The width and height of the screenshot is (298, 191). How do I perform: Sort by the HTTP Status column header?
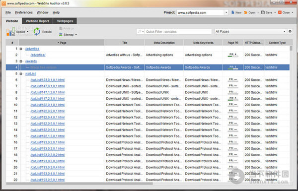click(x=254, y=43)
